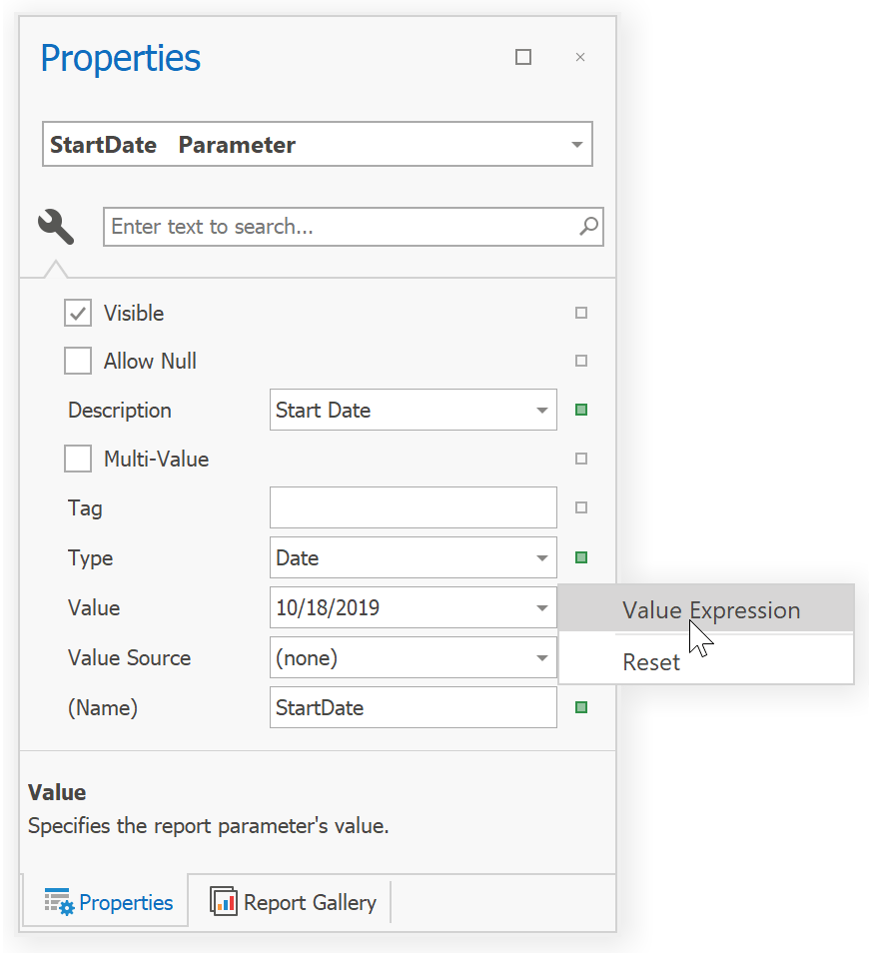The image size is (869, 953).
Task: Click the green indicator next to (Name)
Action: (580, 707)
